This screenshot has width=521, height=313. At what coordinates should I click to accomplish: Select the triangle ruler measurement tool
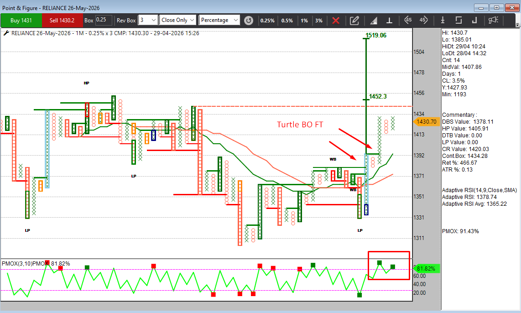(x=374, y=21)
